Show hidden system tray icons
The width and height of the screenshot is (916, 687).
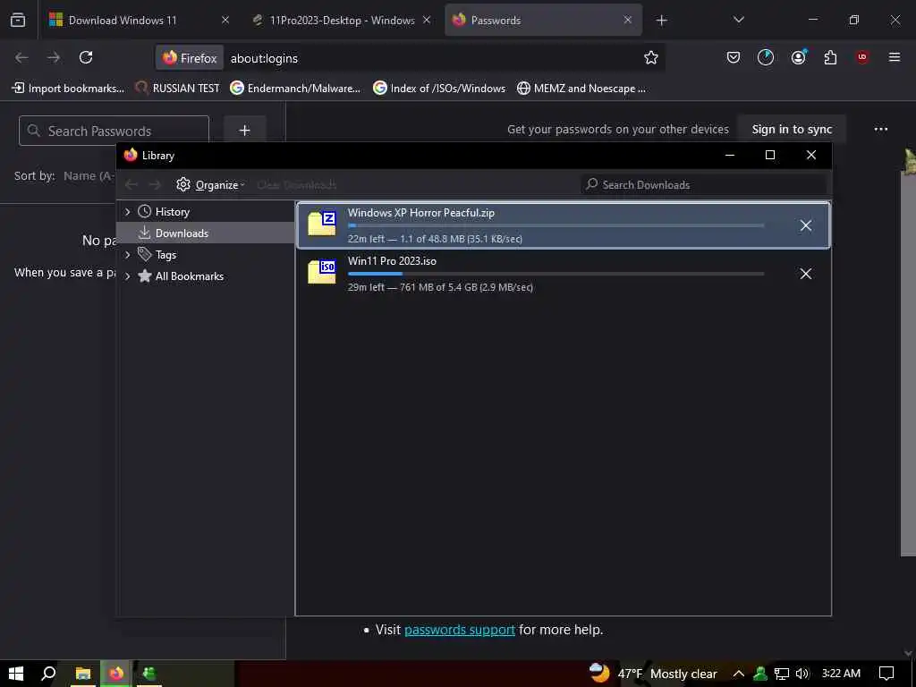738,674
